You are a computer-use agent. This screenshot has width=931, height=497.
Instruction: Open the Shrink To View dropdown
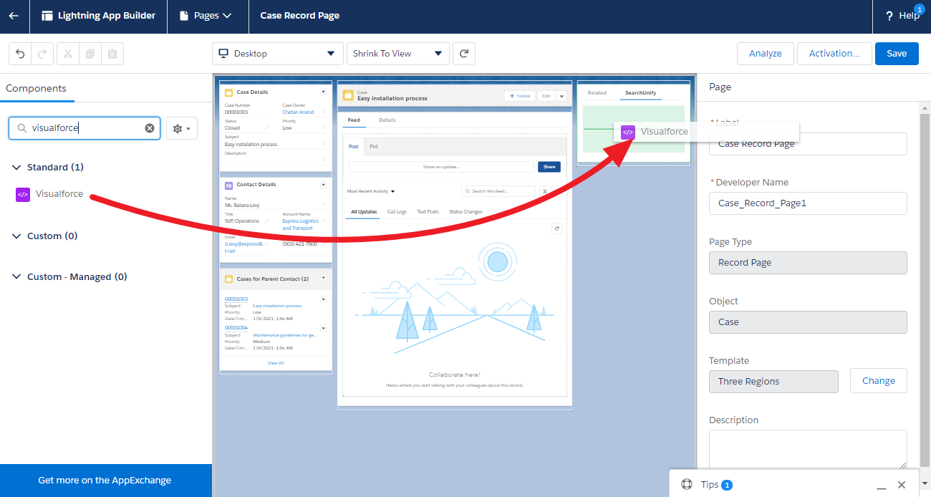pos(397,54)
